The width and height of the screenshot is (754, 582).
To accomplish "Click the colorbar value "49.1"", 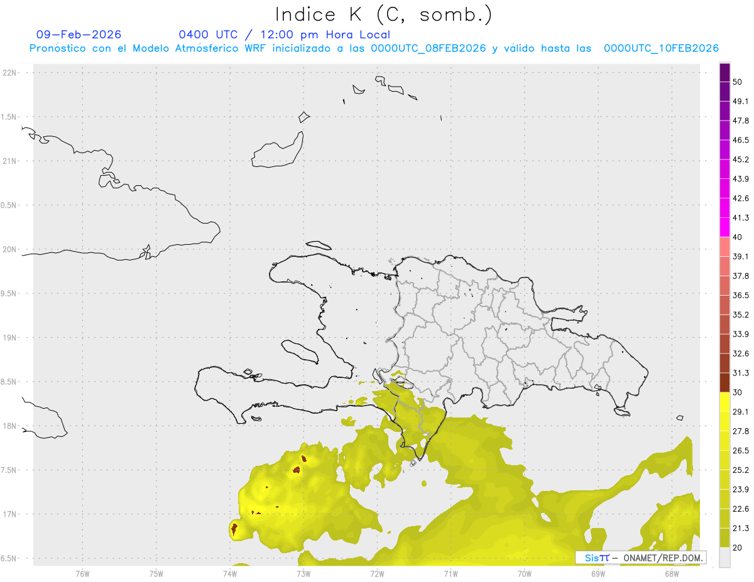I will (x=740, y=101).
